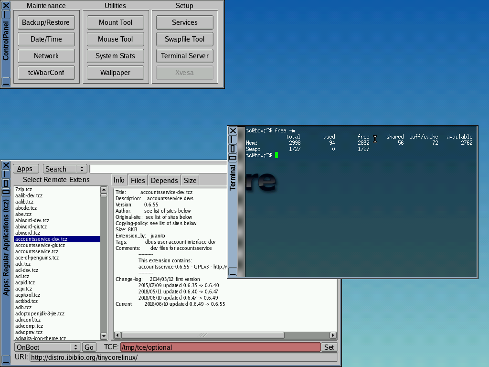Launch the Network configuration button

pyautogui.click(x=46, y=56)
